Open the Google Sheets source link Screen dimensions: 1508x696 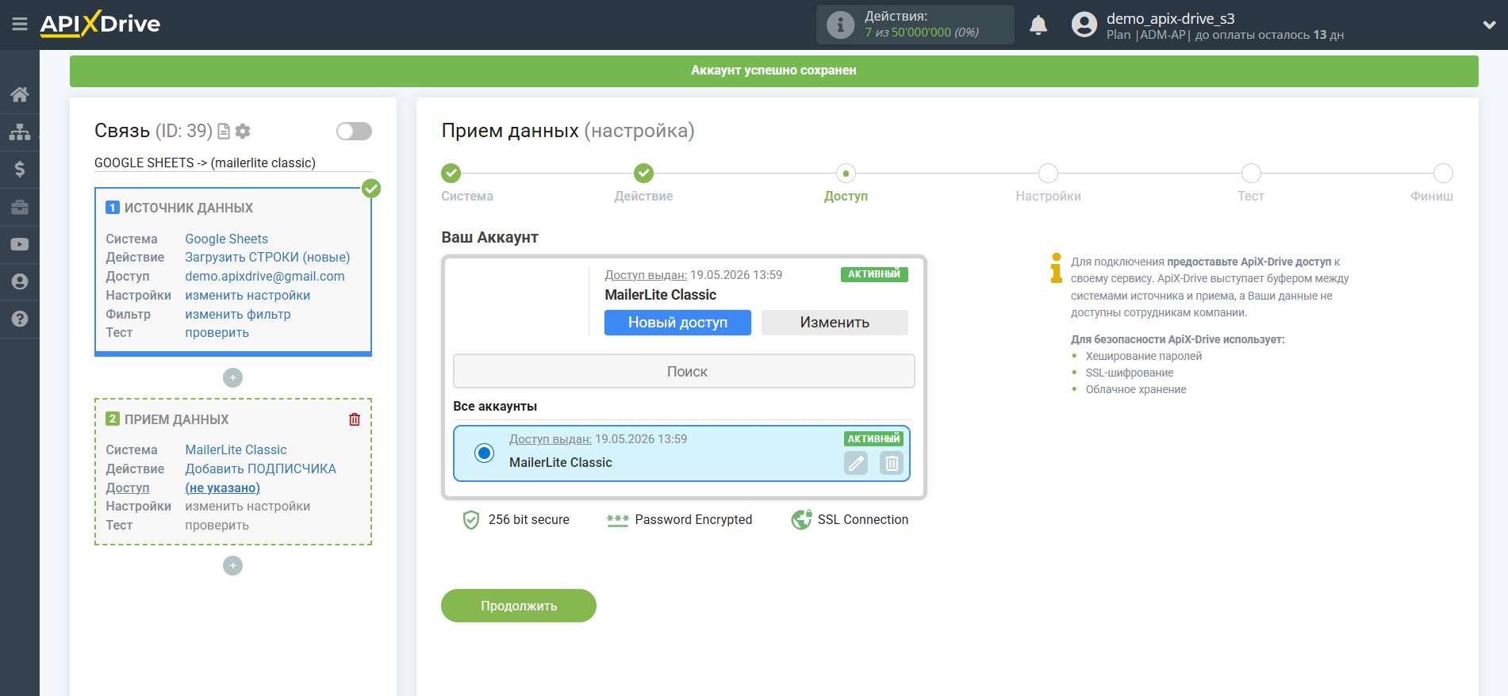[226, 239]
